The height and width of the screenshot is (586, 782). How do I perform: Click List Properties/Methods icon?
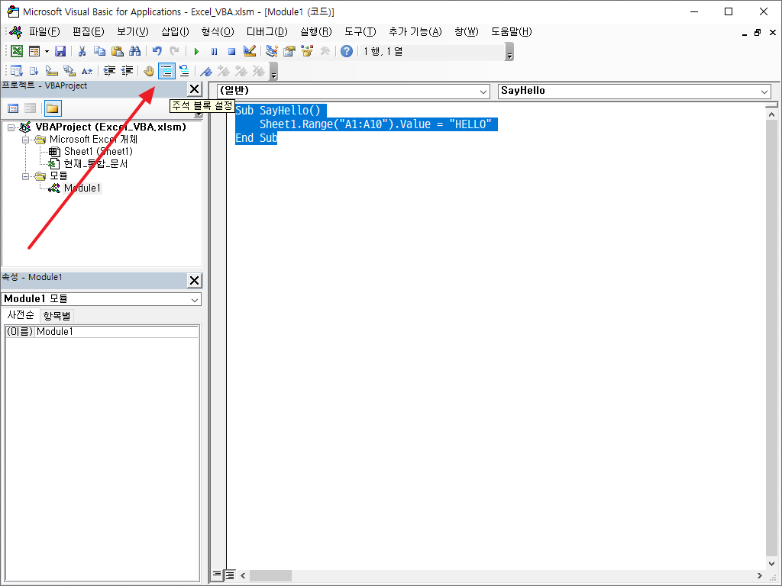(x=17, y=71)
